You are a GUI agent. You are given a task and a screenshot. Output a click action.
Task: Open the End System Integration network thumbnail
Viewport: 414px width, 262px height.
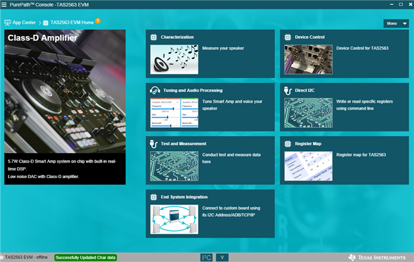174,219
